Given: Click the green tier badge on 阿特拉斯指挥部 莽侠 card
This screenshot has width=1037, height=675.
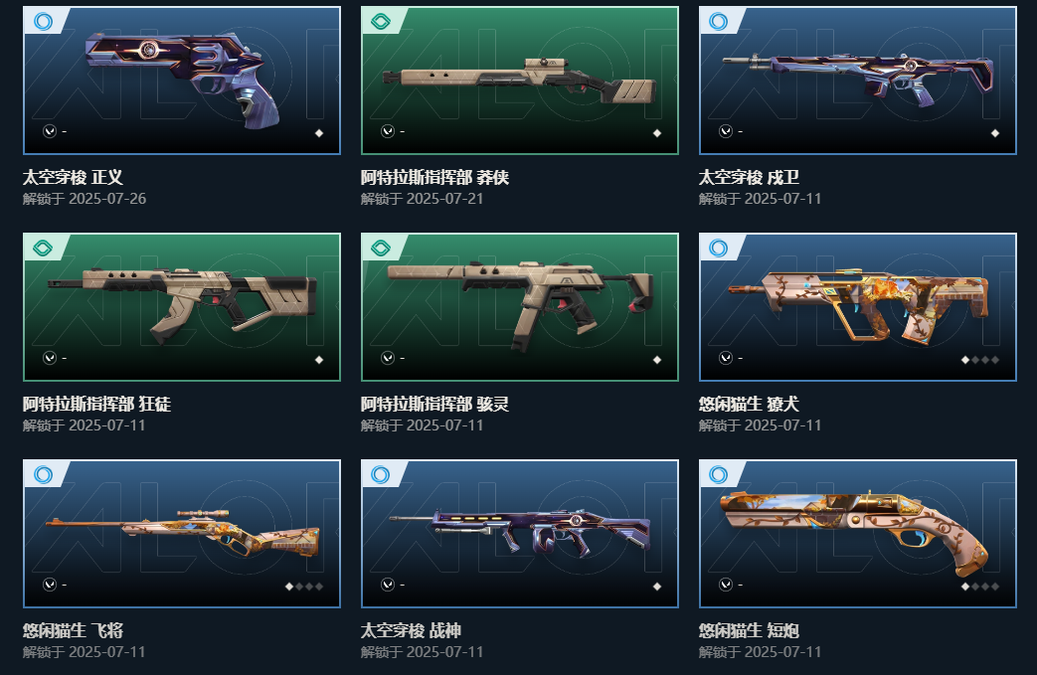Looking at the screenshot, I should click(381, 21).
